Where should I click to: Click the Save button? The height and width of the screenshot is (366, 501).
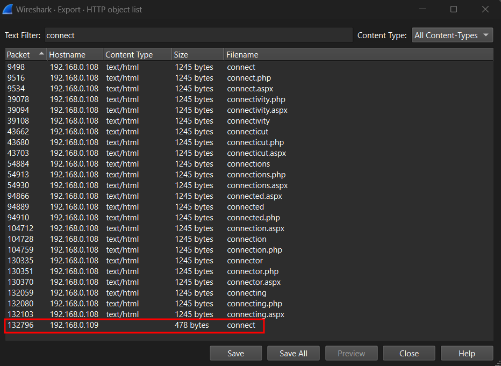pos(236,353)
